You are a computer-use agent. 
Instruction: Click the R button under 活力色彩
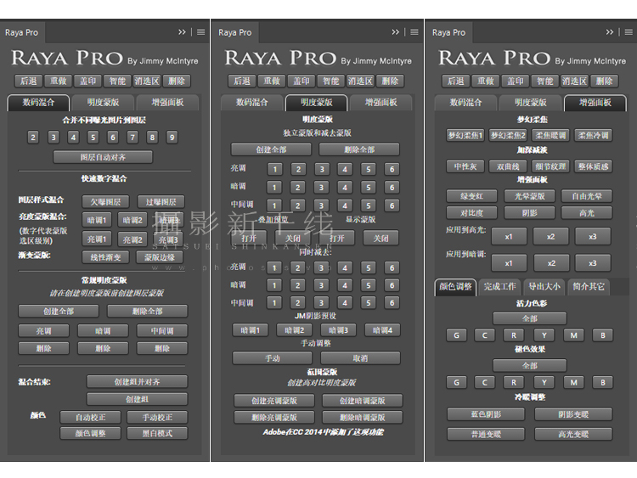514,335
